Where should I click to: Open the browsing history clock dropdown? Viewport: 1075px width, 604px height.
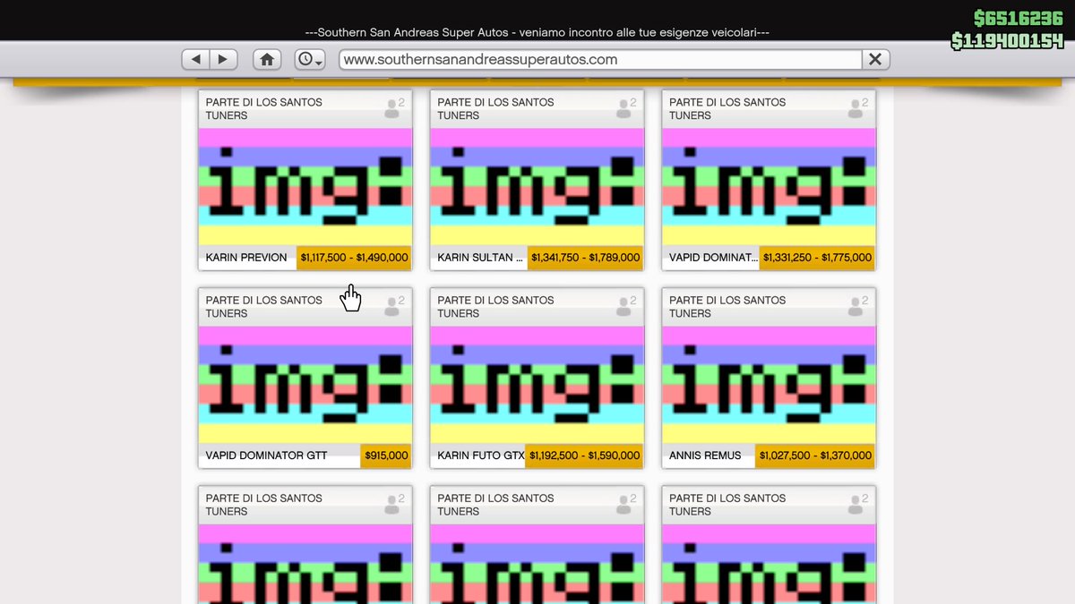pos(309,59)
